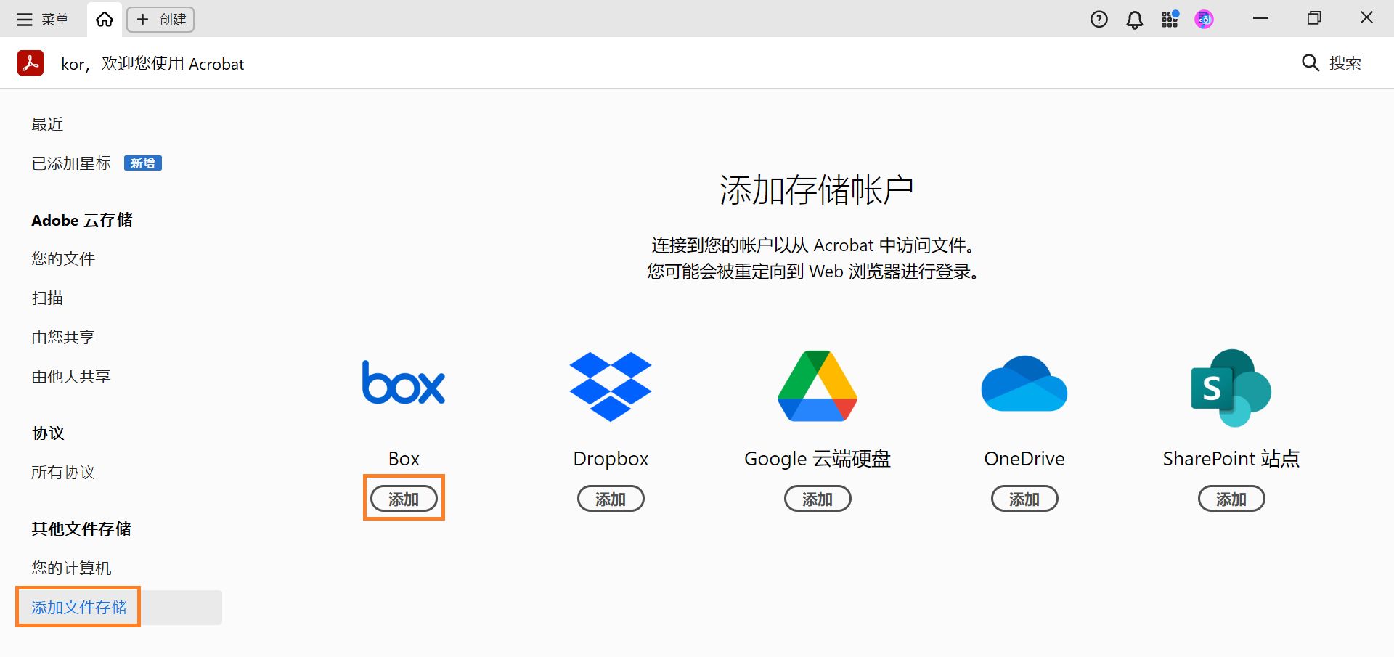
Task: Click 添加 under Box
Action: pos(403,498)
